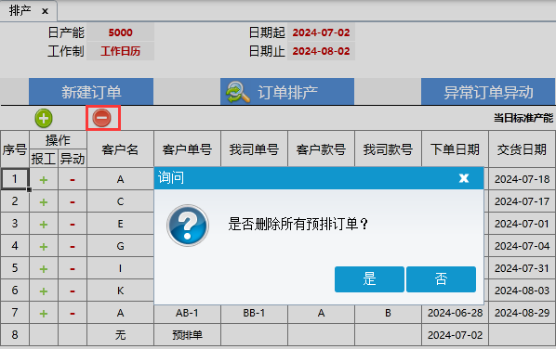Select row number 1 cell
The width and height of the screenshot is (556, 349).
click(15, 179)
